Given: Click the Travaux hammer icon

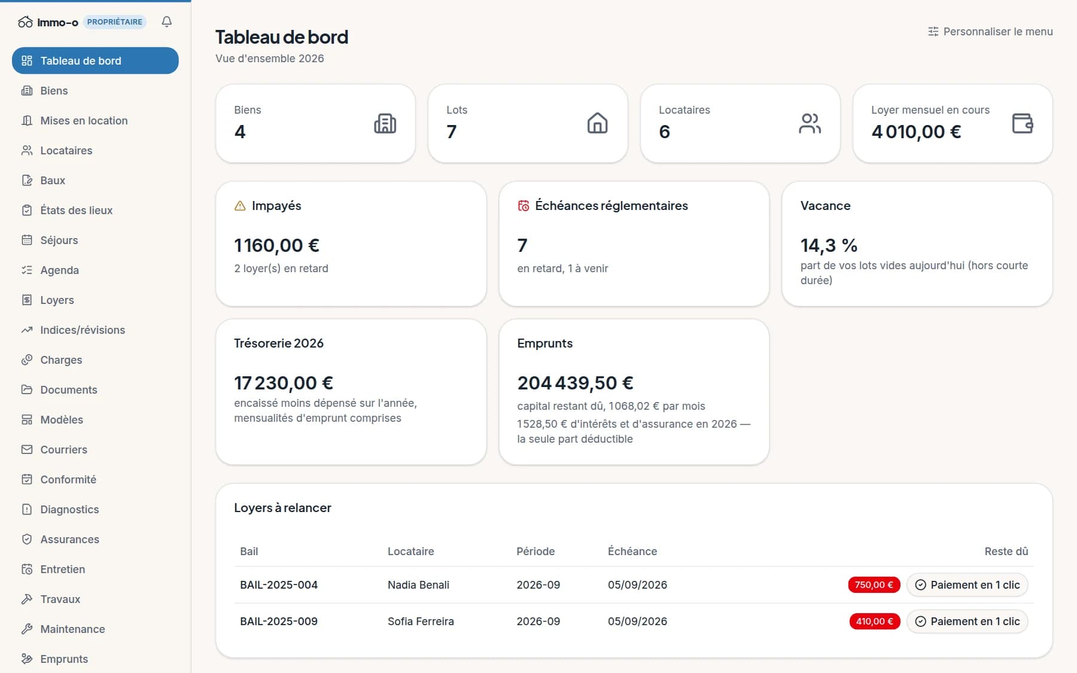Looking at the screenshot, I should (x=27, y=599).
